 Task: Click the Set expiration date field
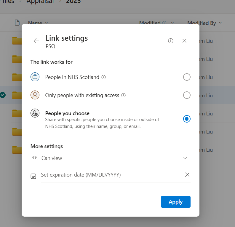point(110,175)
